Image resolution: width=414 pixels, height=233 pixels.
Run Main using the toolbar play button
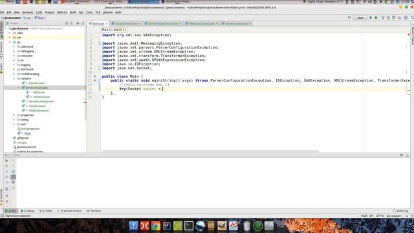click(371, 17)
